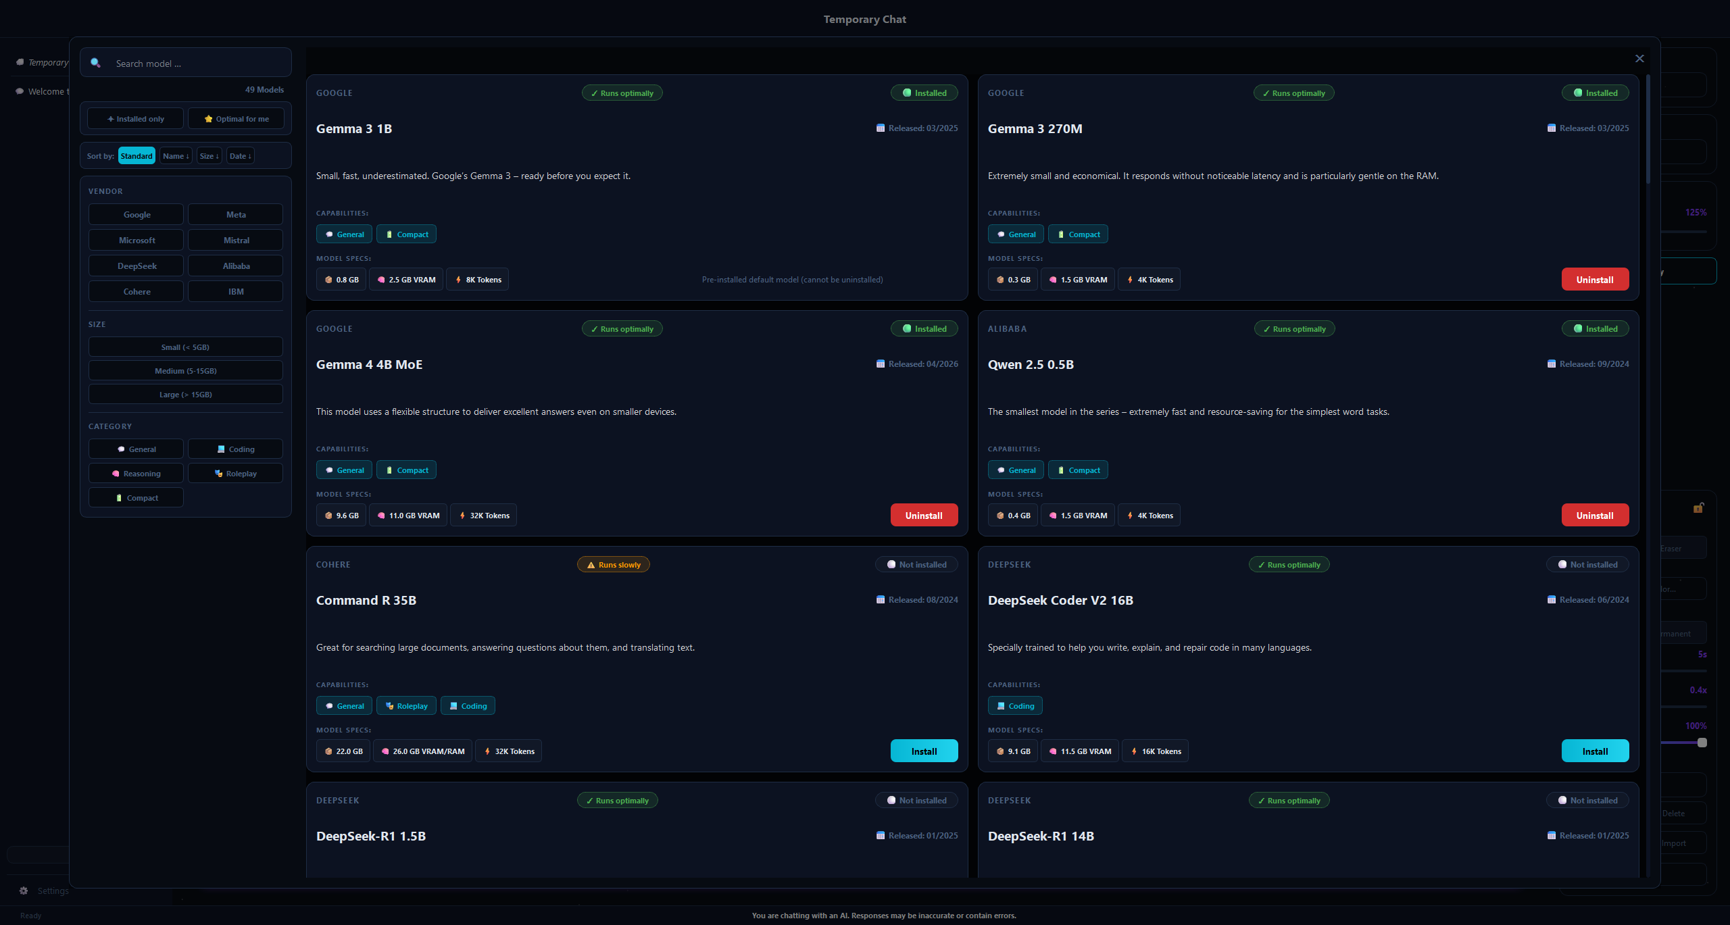Uninstall Gemma 4 4B MoE

tap(924, 516)
